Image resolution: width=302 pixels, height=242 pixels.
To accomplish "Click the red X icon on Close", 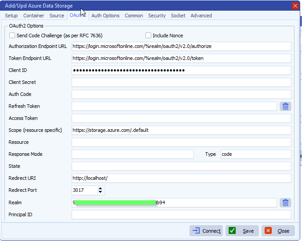I will tap(268, 230).
